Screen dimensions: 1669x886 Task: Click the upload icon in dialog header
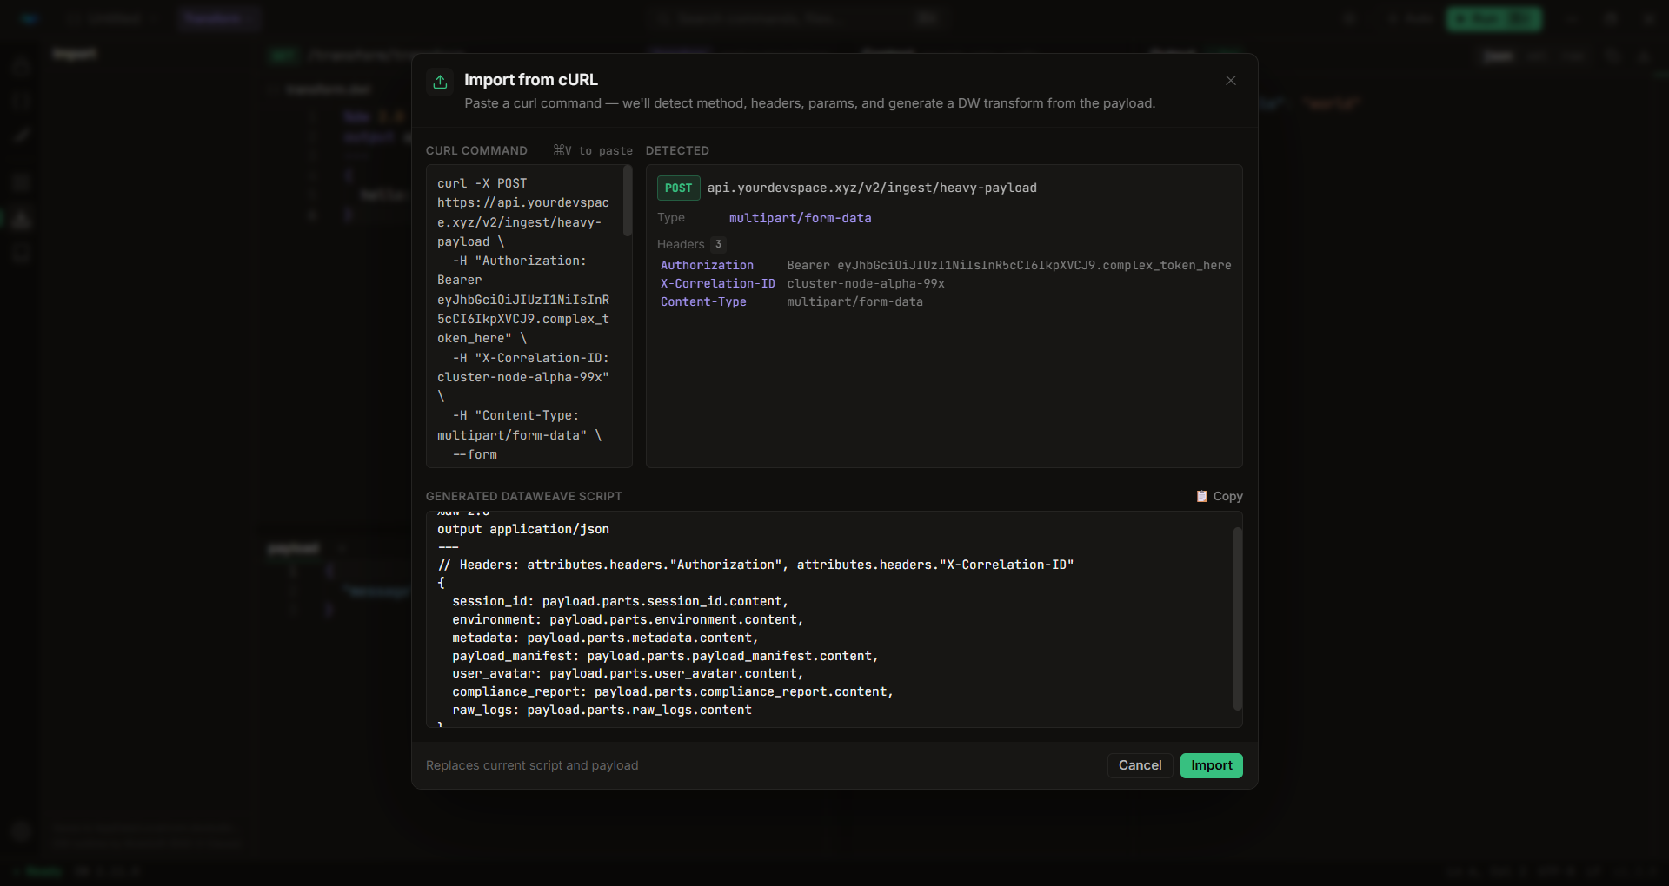tap(440, 82)
